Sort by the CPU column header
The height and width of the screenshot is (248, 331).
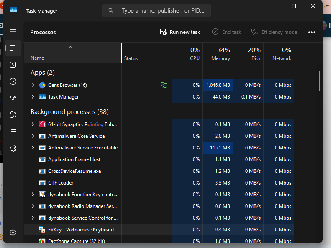click(187, 53)
